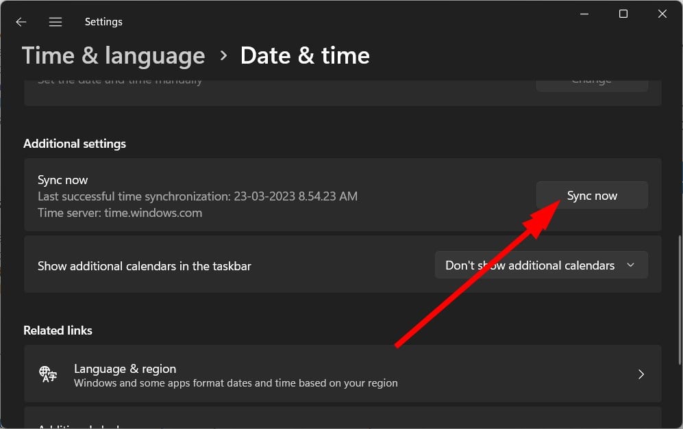The width and height of the screenshot is (683, 429).
Task: Click the Sync now button
Action: (x=592, y=196)
